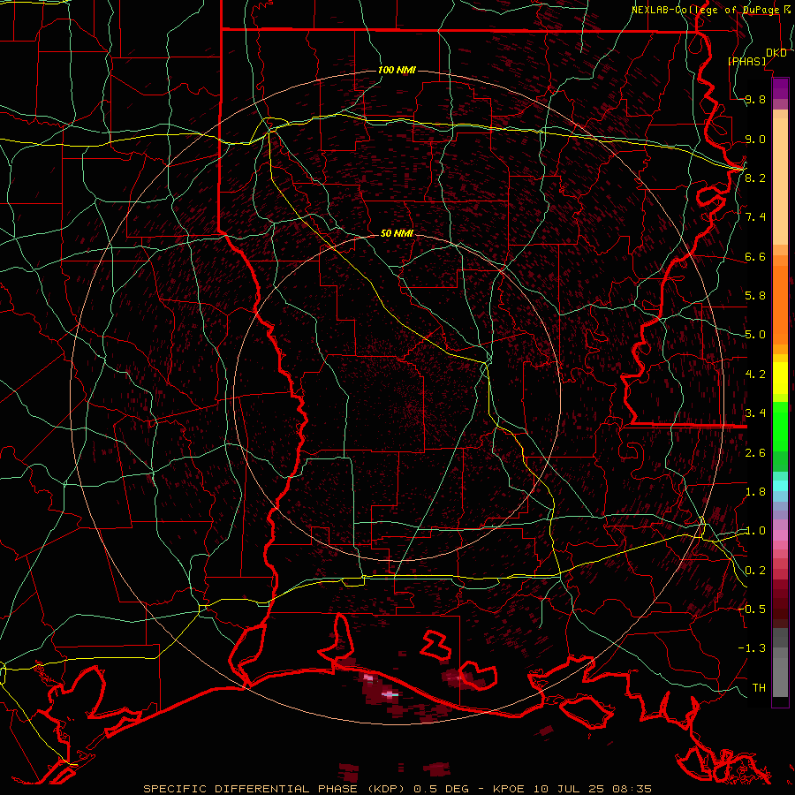795x795 pixels.
Task: Click the 0.2 value on the color scale
Action: [755, 571]
